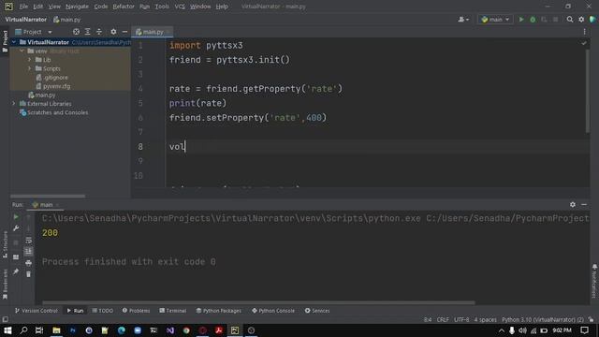
Task: Open volume control in system tray
Action: (522, 330)
